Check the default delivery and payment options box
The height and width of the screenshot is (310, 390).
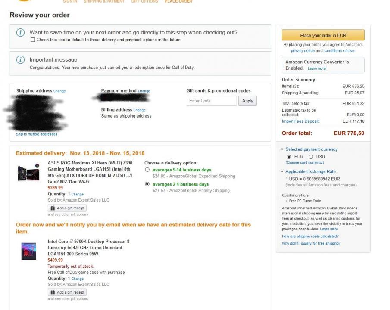[33, 40]
